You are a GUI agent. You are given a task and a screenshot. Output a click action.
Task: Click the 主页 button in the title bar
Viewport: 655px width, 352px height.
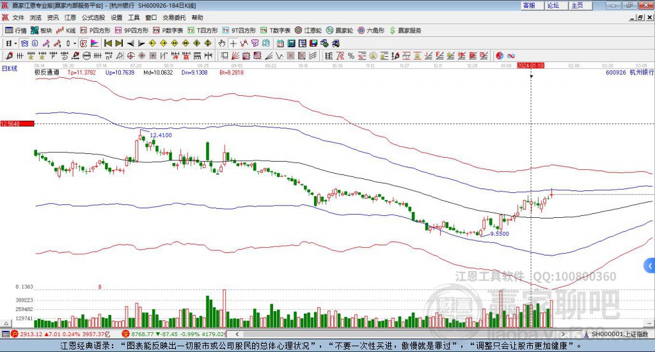pyautogui.click(x=580, y=5)
